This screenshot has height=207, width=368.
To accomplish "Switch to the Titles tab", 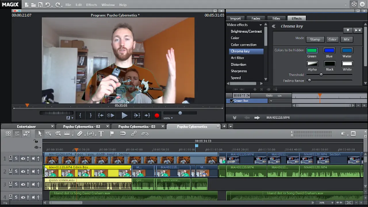I will 276,18.
